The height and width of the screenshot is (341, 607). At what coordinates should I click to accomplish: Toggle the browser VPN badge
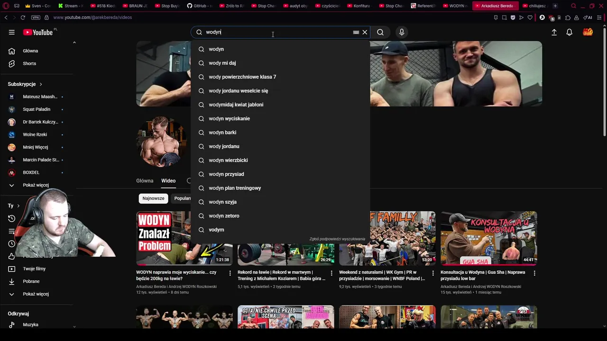coord(36,18)
